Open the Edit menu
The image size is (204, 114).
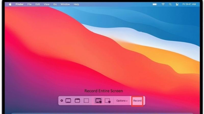[x=38, y=4]
